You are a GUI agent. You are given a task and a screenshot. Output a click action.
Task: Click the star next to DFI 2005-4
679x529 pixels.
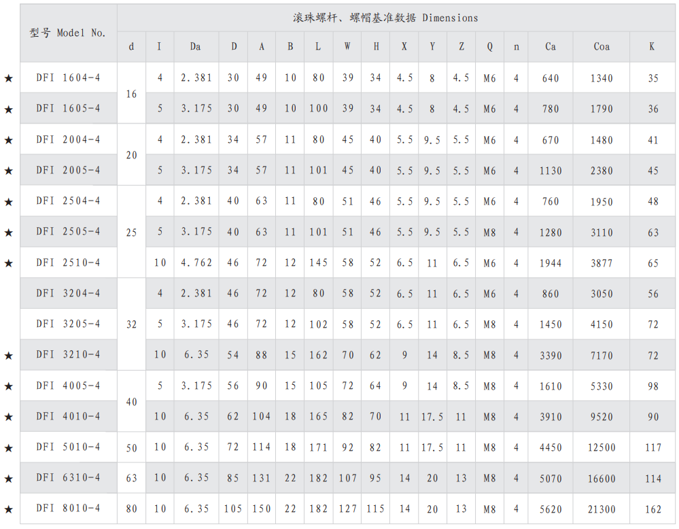9,171
